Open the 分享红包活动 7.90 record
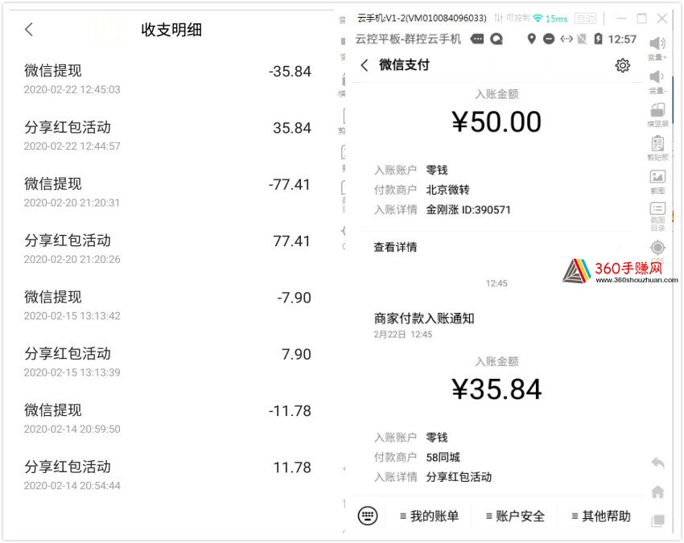Image resolution: width=684 pixels, height=543 pixels. [168, 363]
